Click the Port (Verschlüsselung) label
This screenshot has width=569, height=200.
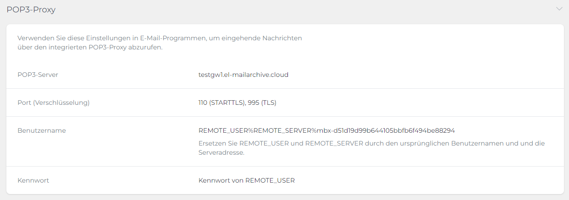(x=53, y=103)
